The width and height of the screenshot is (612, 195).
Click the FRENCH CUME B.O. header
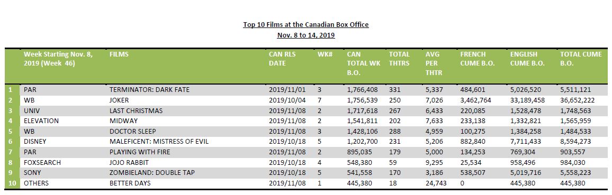(x=478, y=59)
